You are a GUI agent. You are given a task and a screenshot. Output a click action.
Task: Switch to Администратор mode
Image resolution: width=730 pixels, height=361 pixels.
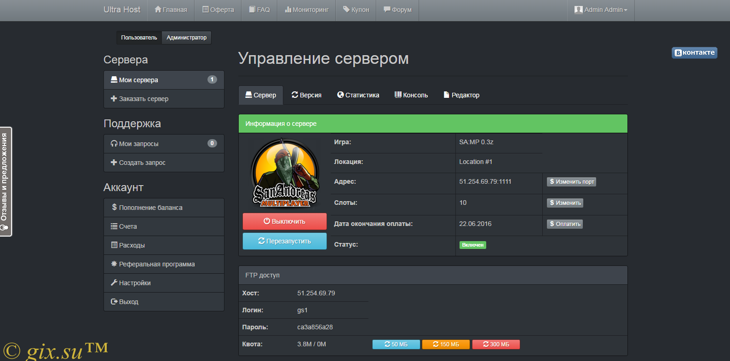[186, 38]
